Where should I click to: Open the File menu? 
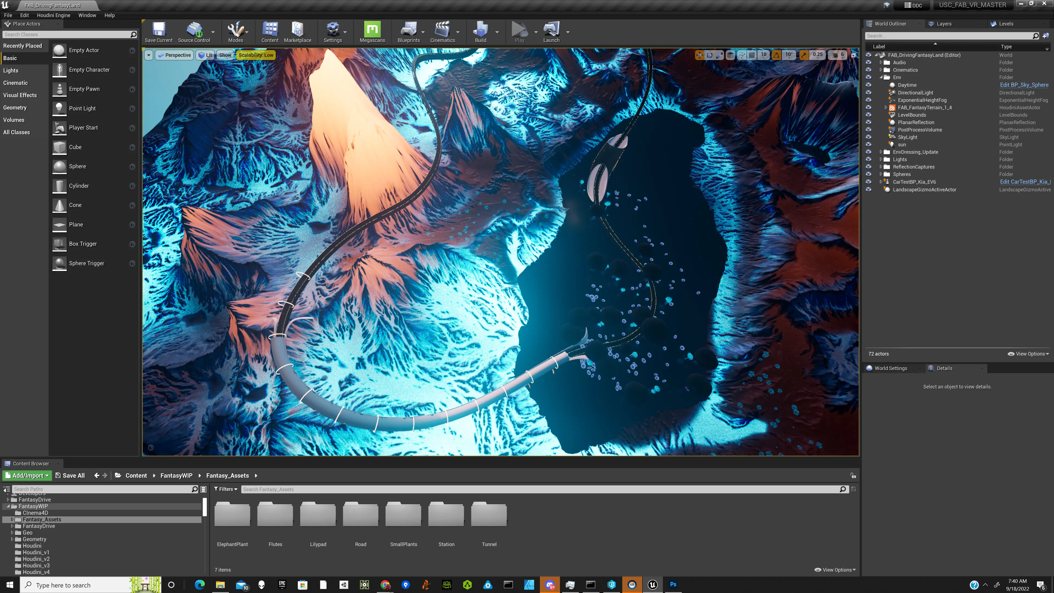coord(8,15)
